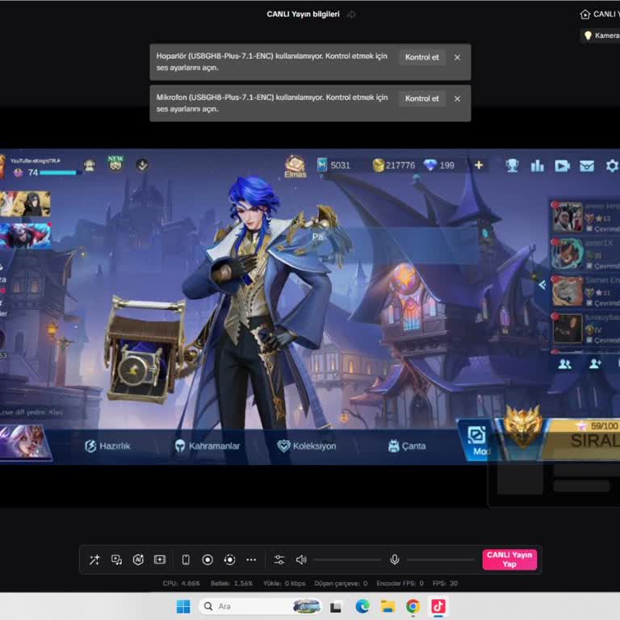Start recording with the record icon
This screenshot has height=620, width=620.
207,559
